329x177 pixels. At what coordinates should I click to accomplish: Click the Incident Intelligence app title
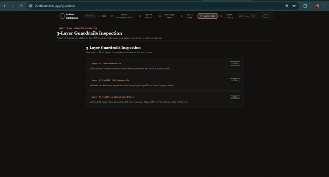coord(72,16)
